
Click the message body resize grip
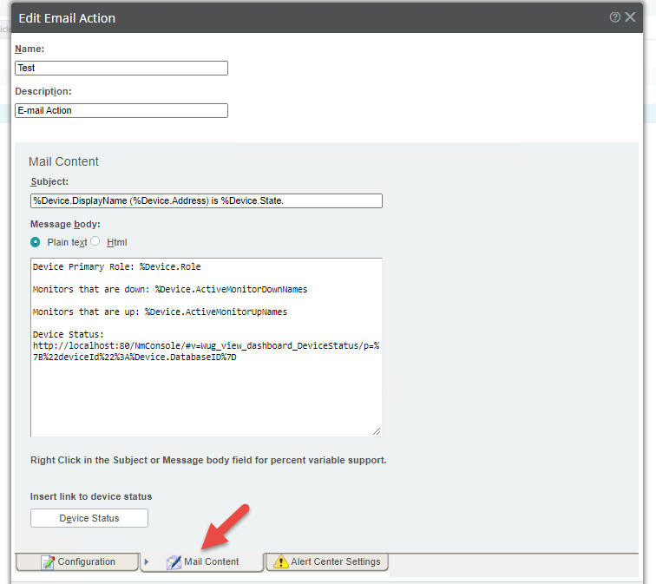(x=377, y=431)
